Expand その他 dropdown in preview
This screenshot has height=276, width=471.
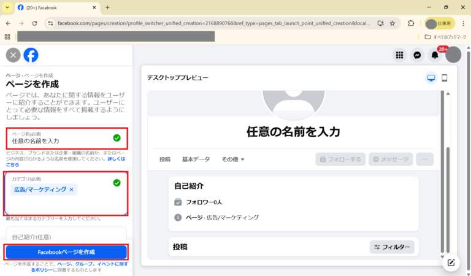[x=233, y=159]
